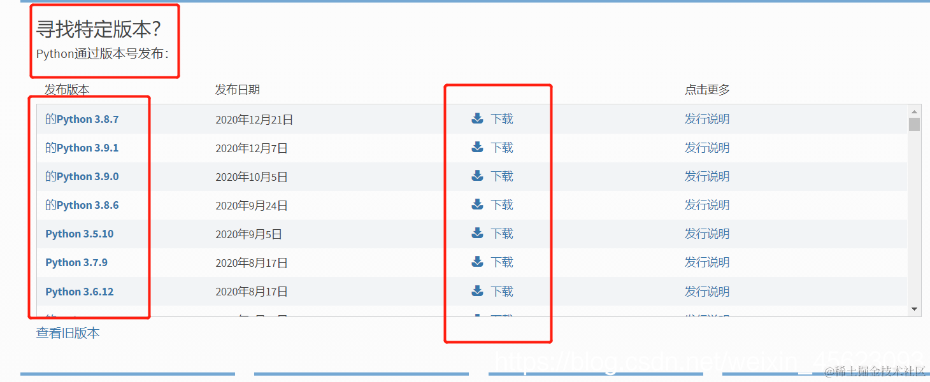Click the 寻找特定版本? heading
The image size is (930, 382).
point(99,29)
